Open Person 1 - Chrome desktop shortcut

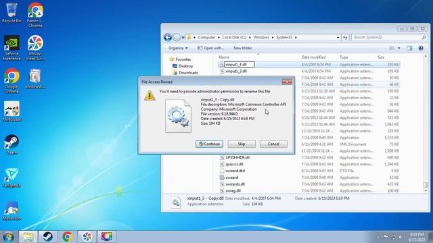click(35, 15)
